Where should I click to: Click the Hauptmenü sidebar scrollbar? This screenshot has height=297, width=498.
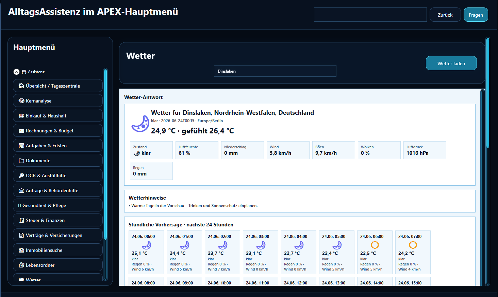105,175
